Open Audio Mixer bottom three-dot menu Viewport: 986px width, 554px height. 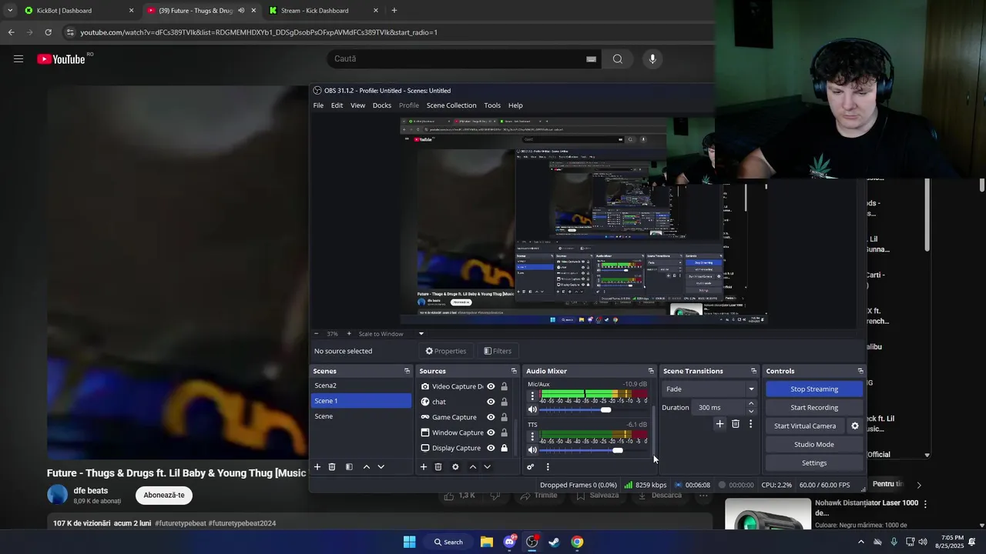click(548, 467)
